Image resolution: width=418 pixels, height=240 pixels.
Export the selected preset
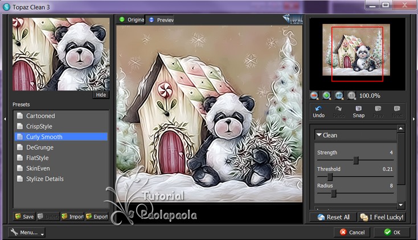(97, 217)
